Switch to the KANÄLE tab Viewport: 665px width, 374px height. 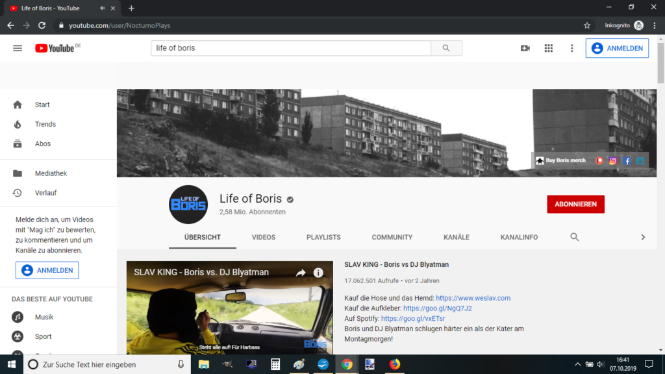457,238
